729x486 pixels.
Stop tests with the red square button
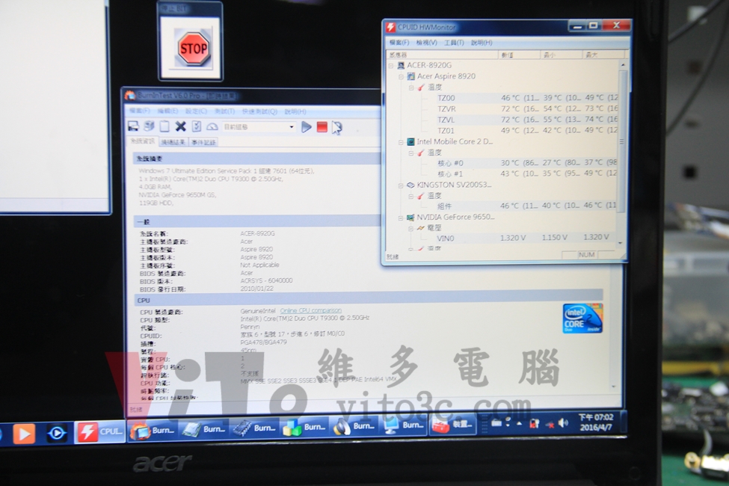pyautogui.click(x=322, y=126)
